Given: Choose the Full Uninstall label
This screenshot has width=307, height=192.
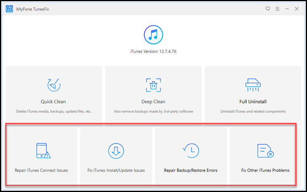Looking at the screenshot, I should click(253, 101).
